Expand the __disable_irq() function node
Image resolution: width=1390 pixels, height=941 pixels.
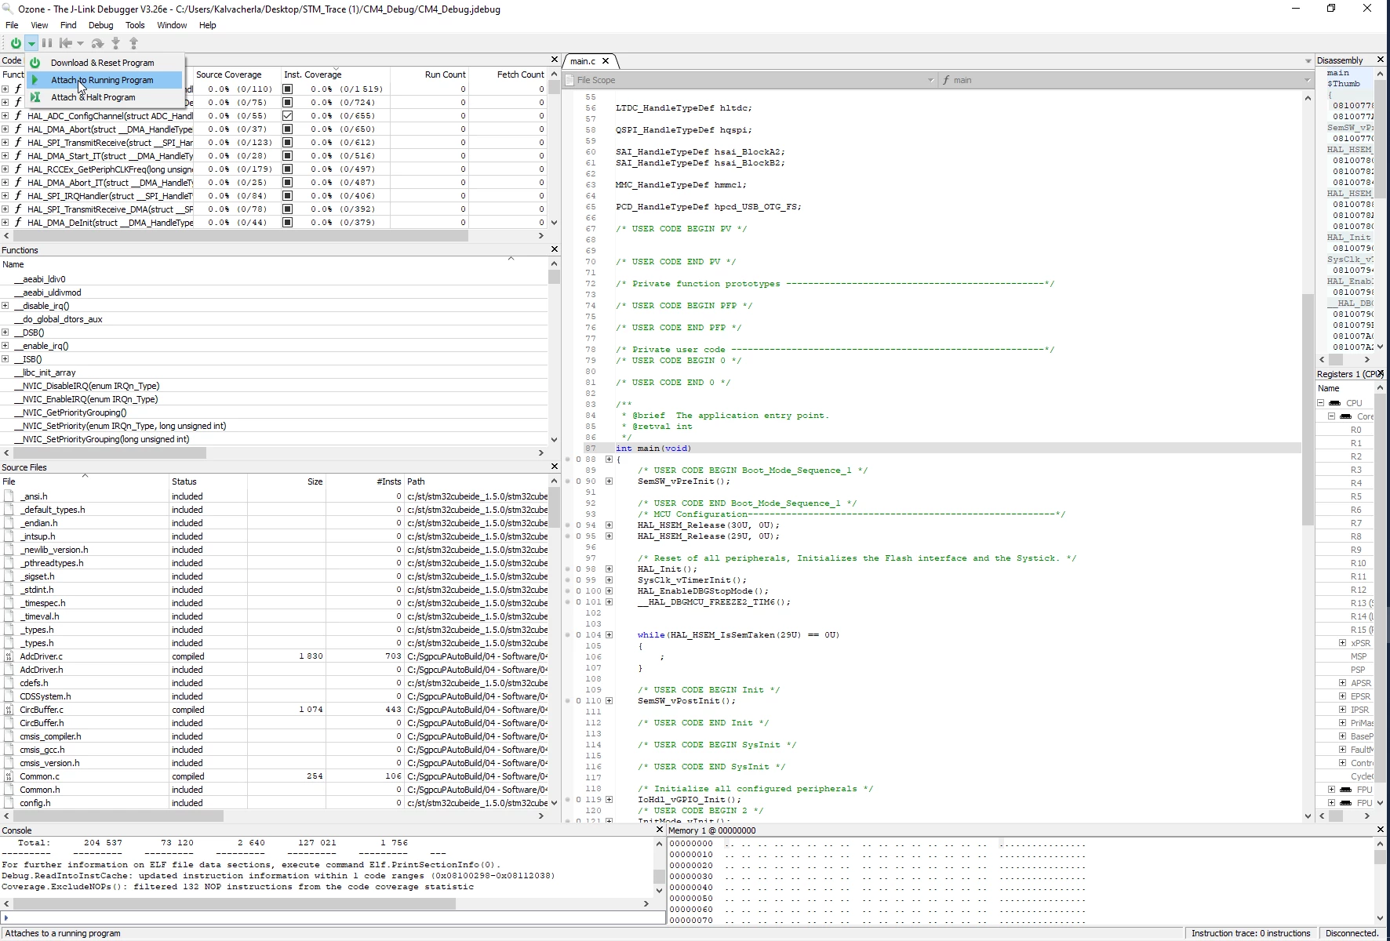click(5, 306)
